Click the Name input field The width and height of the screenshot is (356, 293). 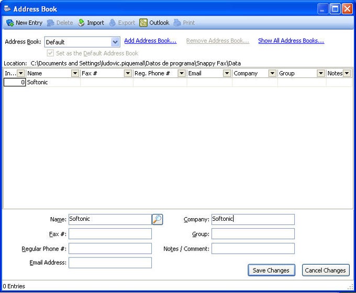pos(110,219)
